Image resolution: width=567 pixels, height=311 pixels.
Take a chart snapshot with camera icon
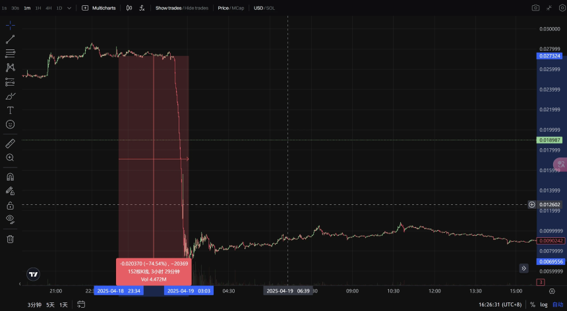[x=535, y=8]
